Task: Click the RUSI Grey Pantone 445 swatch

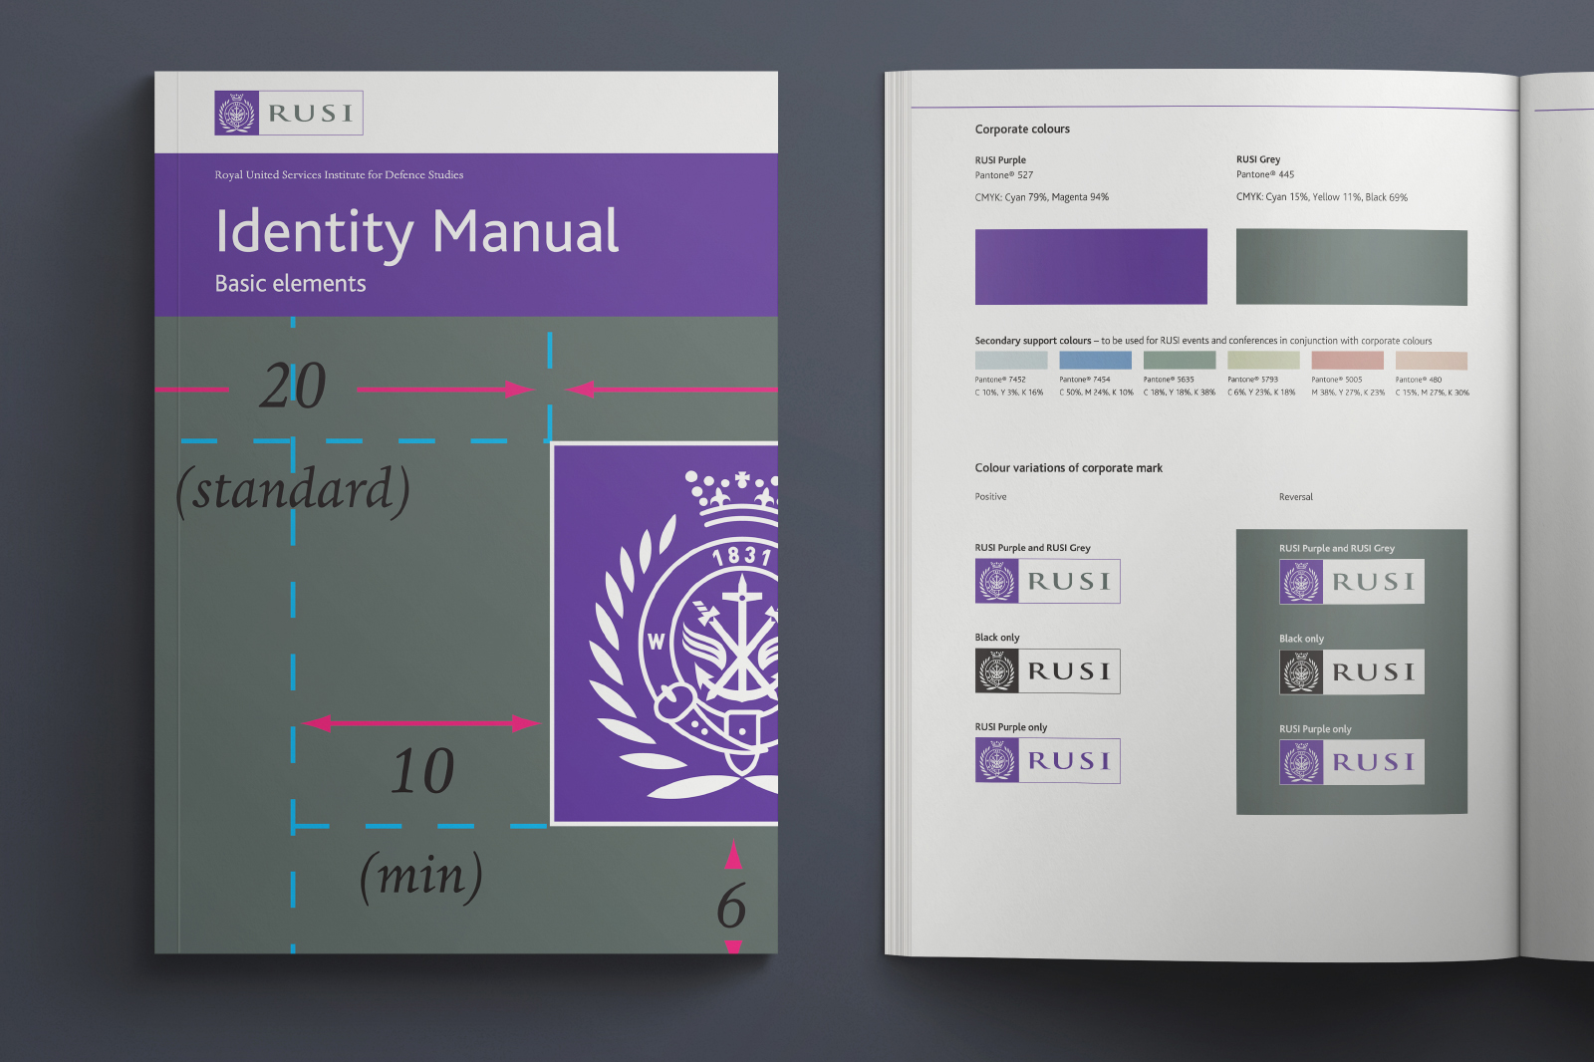Action: (x=1352, y=267)
